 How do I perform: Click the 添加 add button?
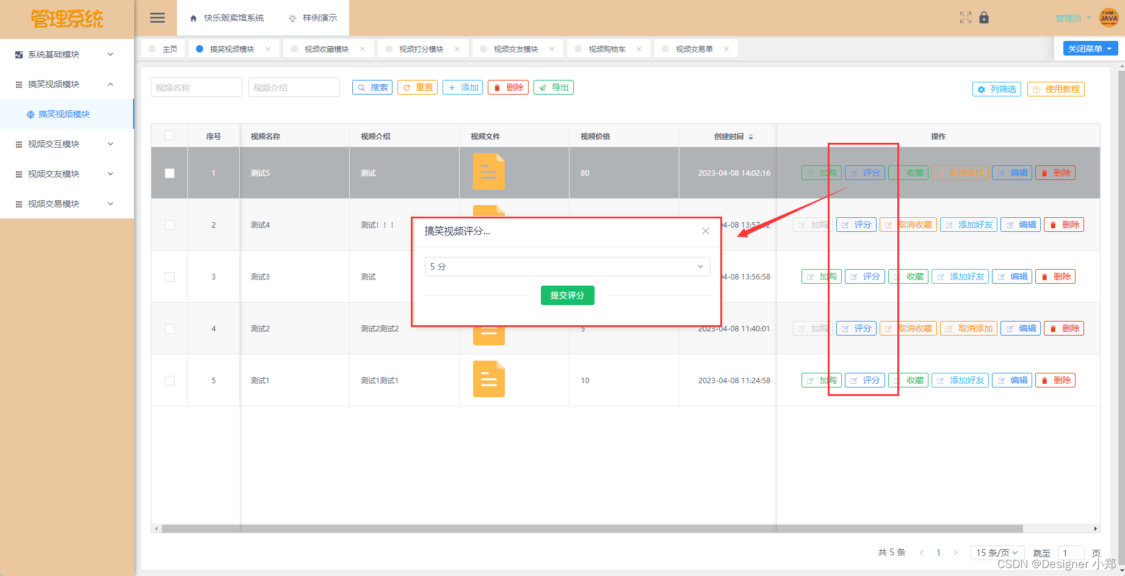coord(463,87)
